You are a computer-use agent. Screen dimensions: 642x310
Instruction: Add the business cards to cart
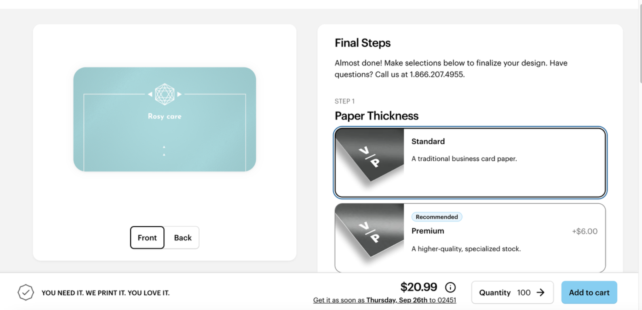(589, 292)
